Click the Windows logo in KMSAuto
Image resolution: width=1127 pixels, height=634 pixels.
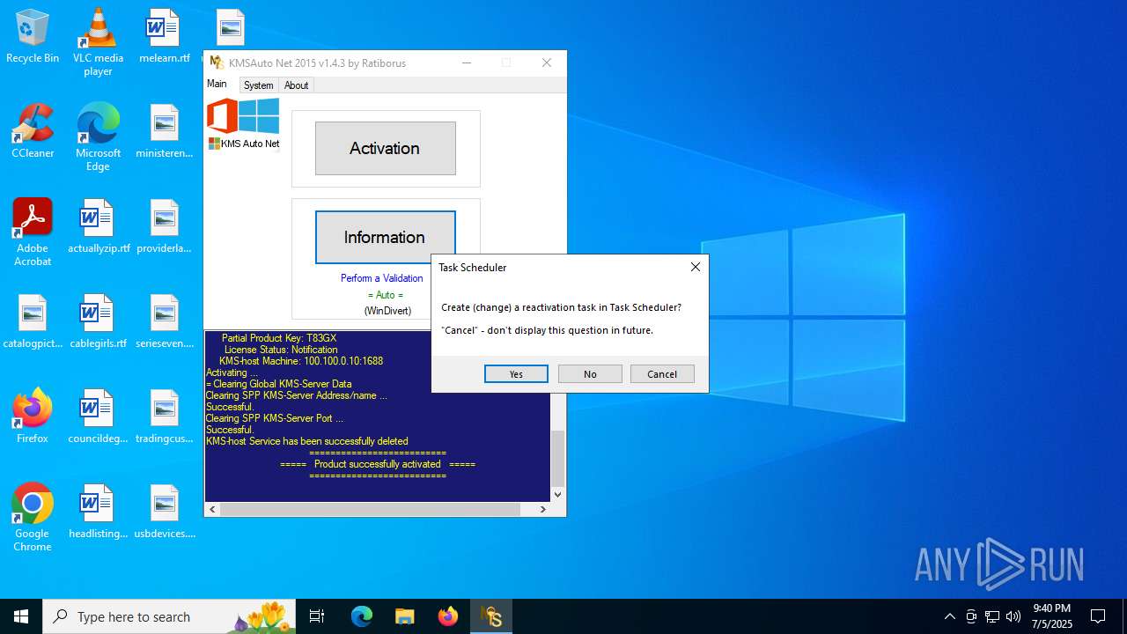tap(259, 115)
